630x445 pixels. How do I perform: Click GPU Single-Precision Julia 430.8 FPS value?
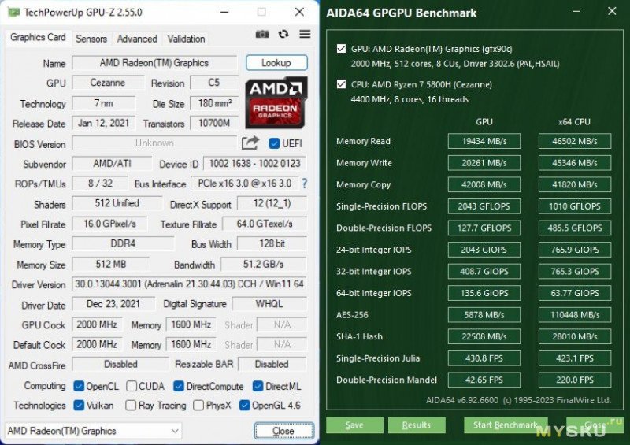click(484, 358)
